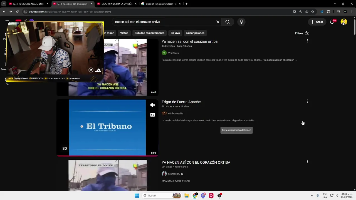Open Discord from the taskbar

coord(203,196)
